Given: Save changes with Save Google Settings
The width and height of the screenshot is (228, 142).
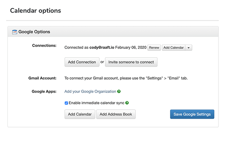Looking at the screenshot, I should (x=192, y=114).
